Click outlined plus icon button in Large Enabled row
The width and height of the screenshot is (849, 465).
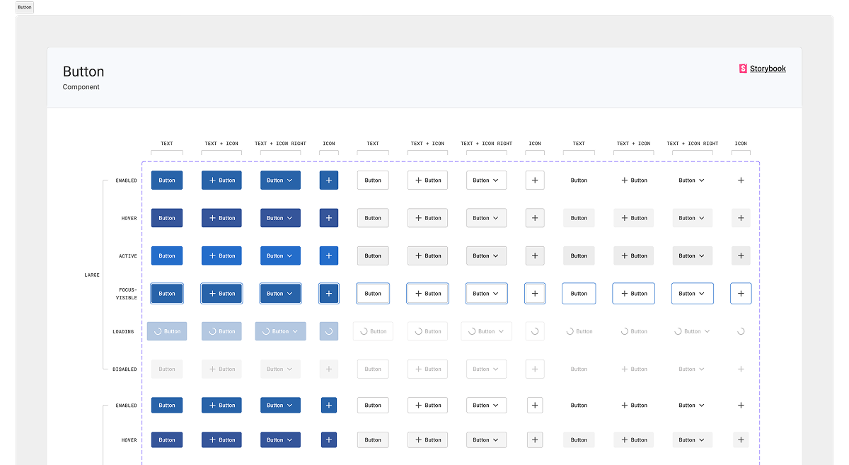tap(535, 180)
